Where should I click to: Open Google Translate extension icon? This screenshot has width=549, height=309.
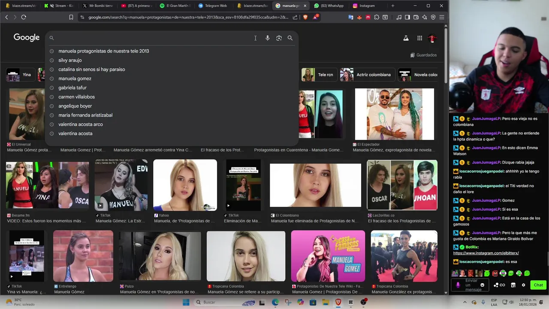(x=351, y=17)
